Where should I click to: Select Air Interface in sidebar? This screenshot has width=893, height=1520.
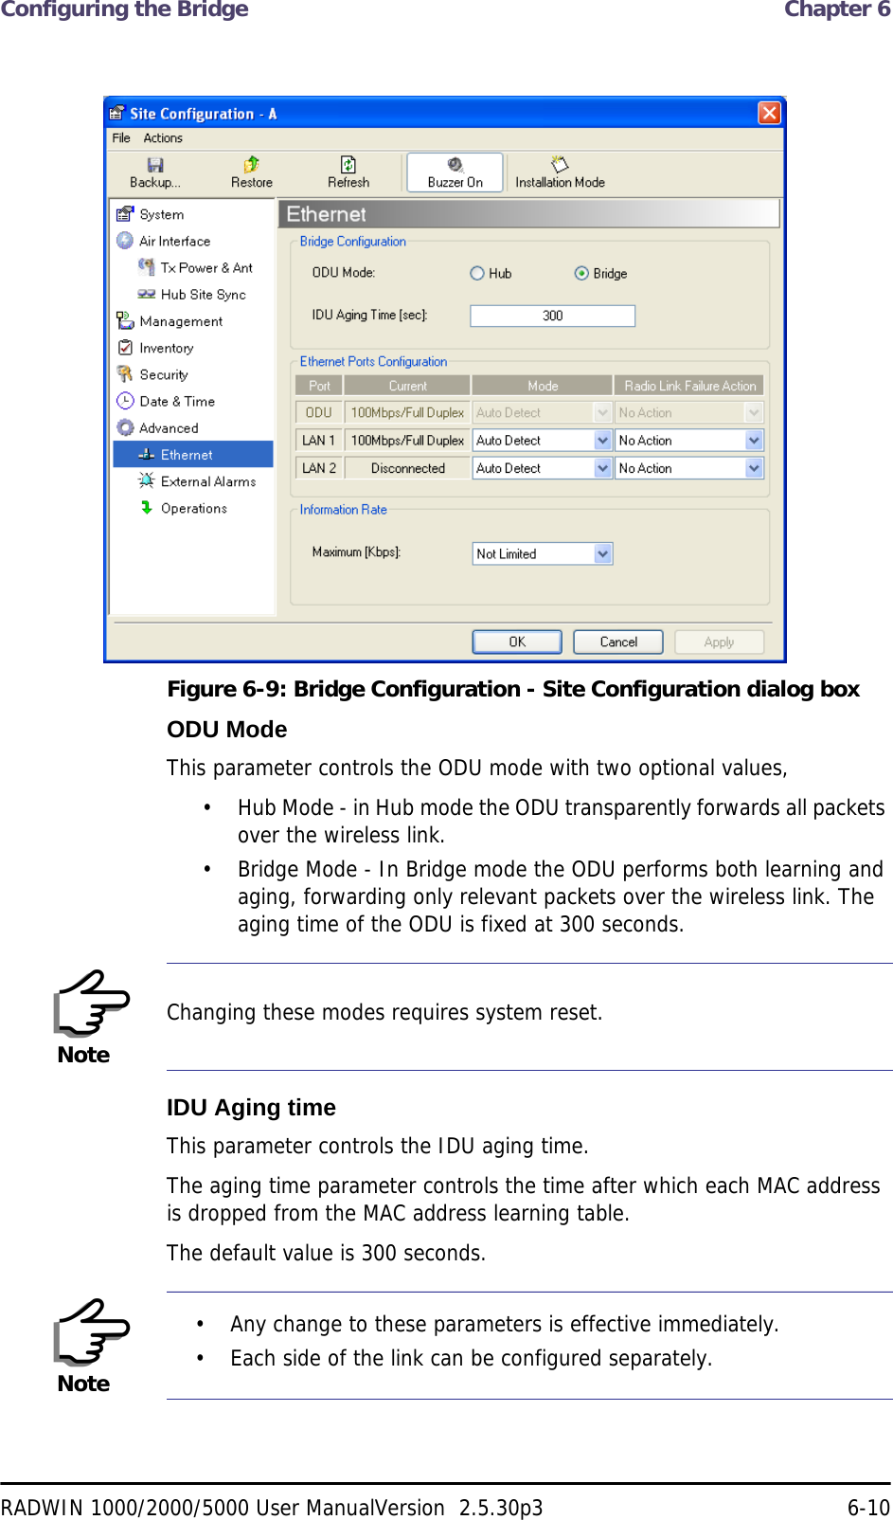174,241
